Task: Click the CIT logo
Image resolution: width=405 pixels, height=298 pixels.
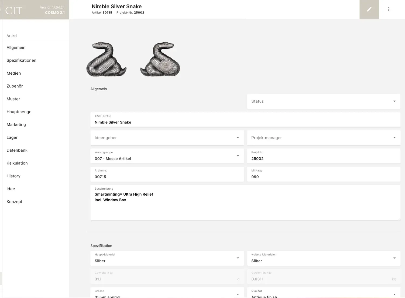Action: 14,11
